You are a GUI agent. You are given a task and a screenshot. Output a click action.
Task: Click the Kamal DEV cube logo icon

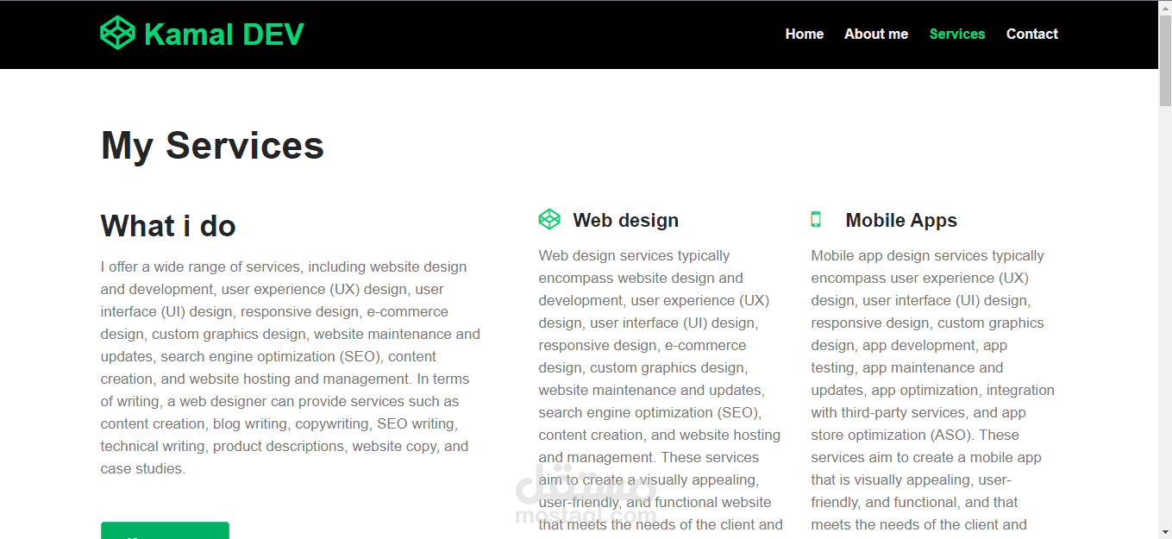[x=118, y=34]
